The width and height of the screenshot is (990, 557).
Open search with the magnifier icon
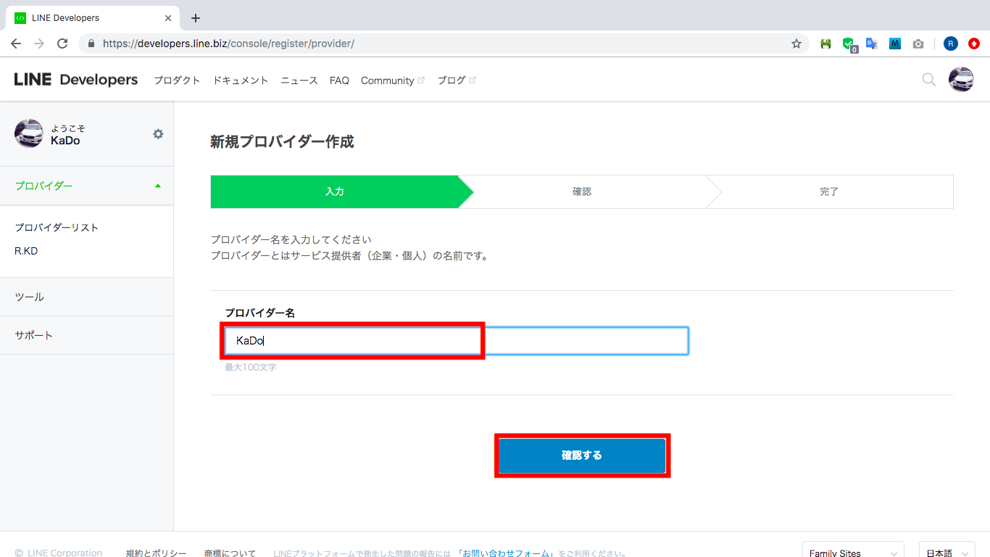pos(928,80)
